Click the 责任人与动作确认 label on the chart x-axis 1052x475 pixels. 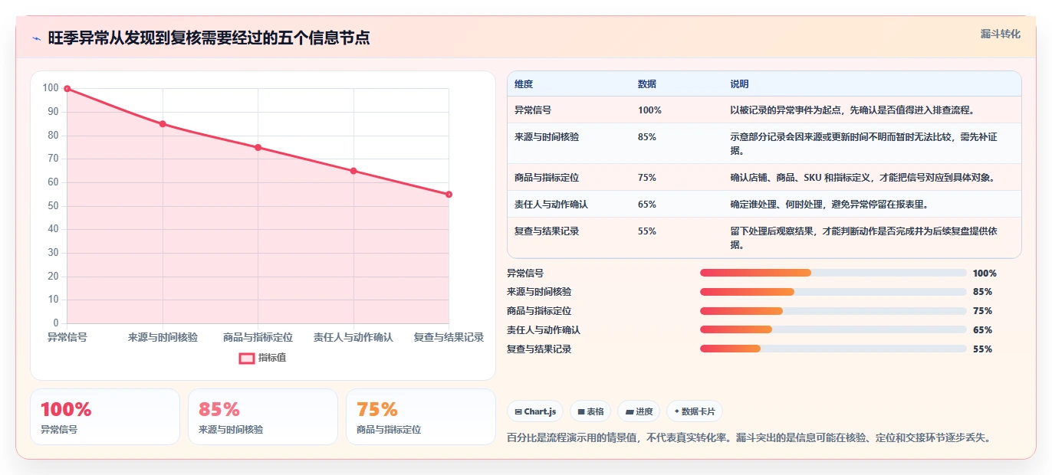point(353,337)
